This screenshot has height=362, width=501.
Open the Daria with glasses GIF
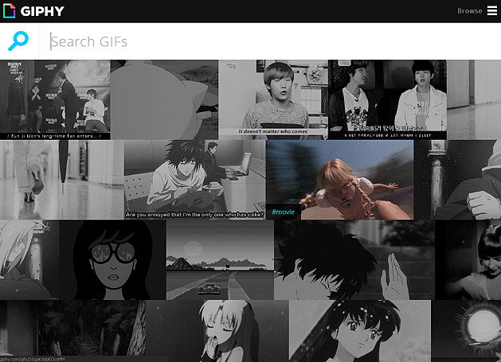click(113, 260)
